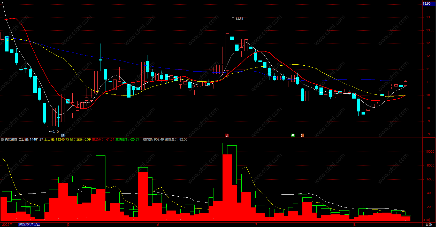Click the 涨 event marker icon
This screenshot has height=227, width=436.
point(227,135)
